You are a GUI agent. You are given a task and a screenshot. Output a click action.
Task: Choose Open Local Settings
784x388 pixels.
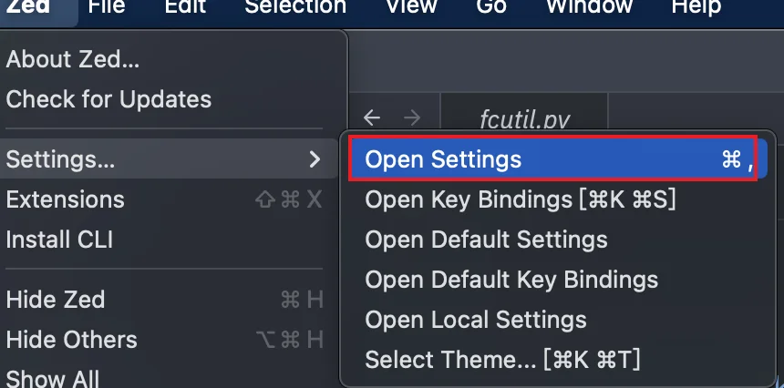click(x=475, y=320)
